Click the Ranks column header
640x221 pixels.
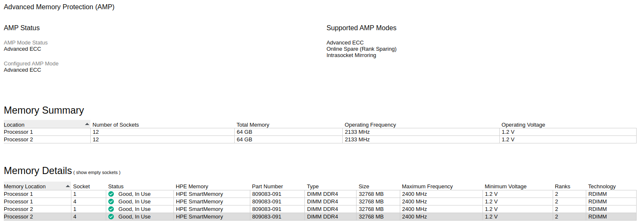point(562,187)
